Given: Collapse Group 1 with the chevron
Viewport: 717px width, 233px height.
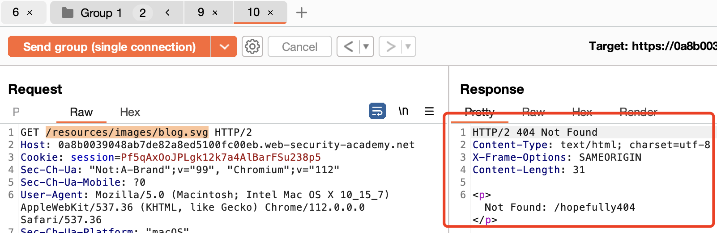Looking at the screenshot, I should pos(167,12).
